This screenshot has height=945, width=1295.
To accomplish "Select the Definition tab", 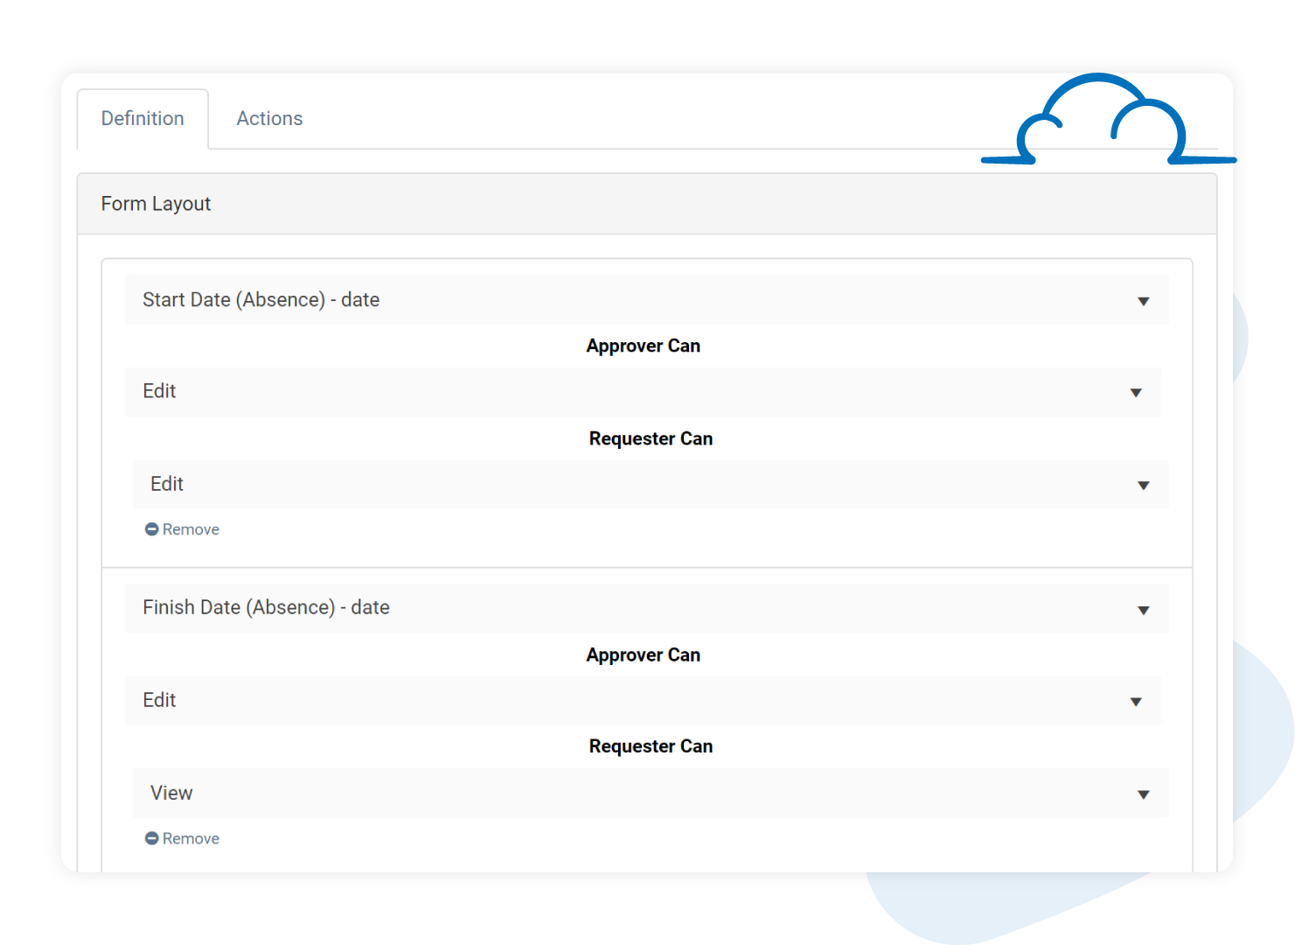I will (x=143, y=118).
